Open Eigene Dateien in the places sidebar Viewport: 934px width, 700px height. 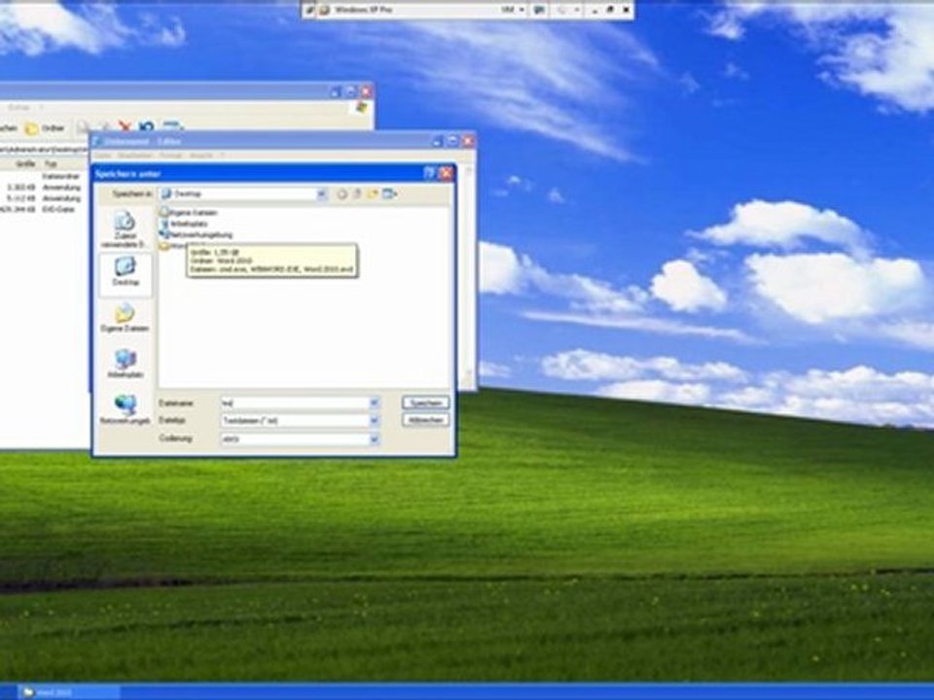point(125,318)
